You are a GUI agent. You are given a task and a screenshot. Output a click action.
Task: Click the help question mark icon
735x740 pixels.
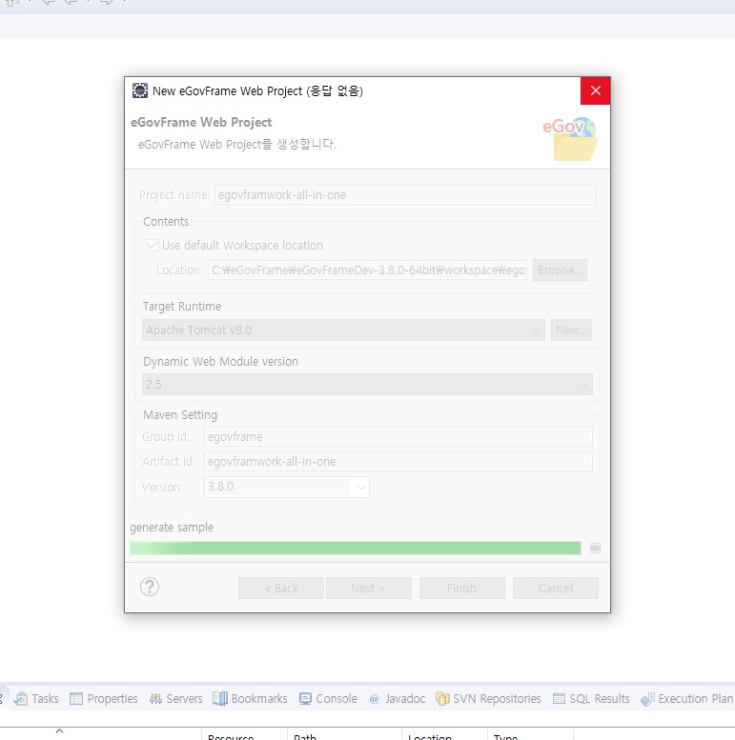[x=150, y=587]
